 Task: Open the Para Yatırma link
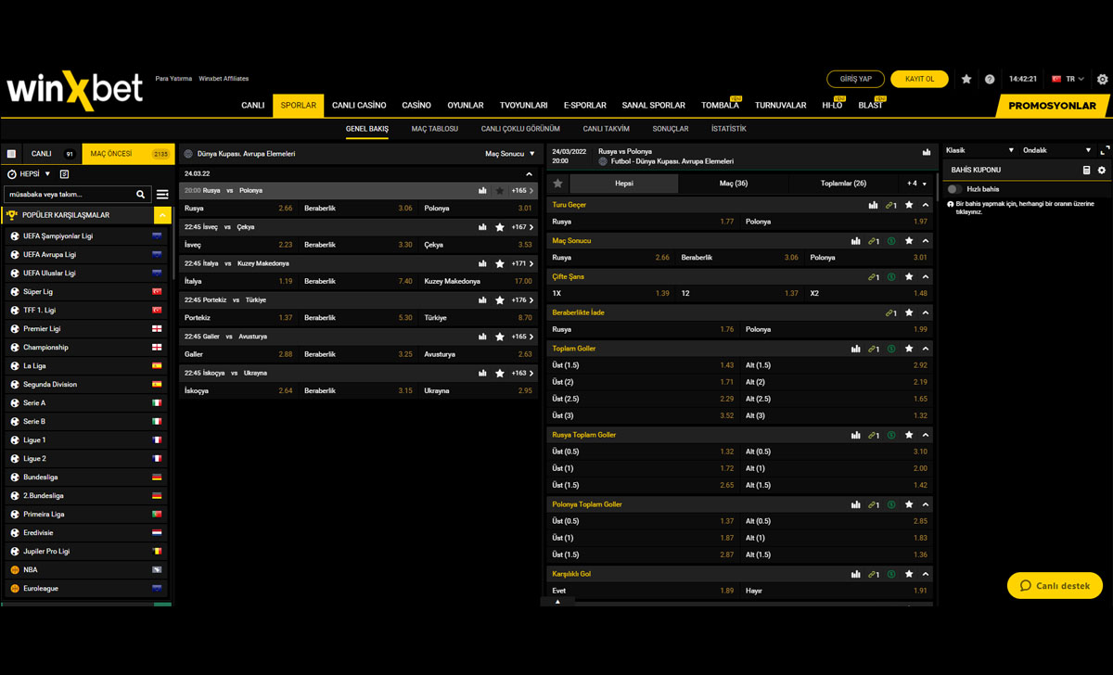pos(173,79)
